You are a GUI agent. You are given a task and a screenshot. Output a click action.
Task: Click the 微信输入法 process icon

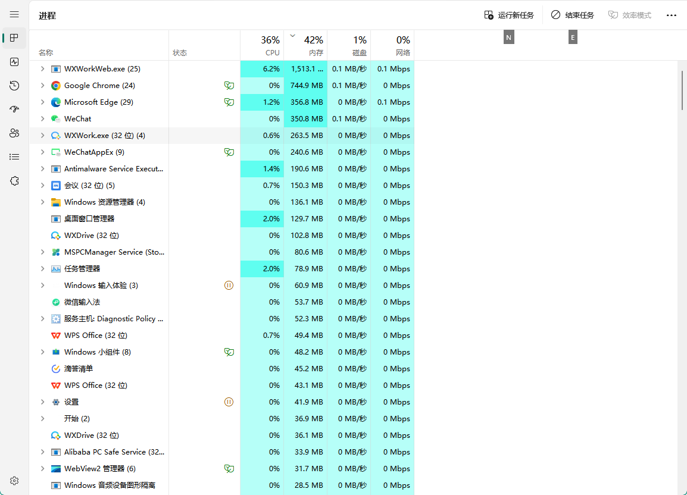[55, 302]
